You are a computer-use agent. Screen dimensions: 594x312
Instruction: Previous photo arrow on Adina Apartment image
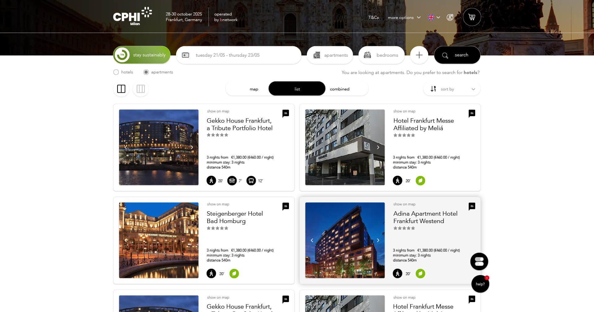point(312,240)
